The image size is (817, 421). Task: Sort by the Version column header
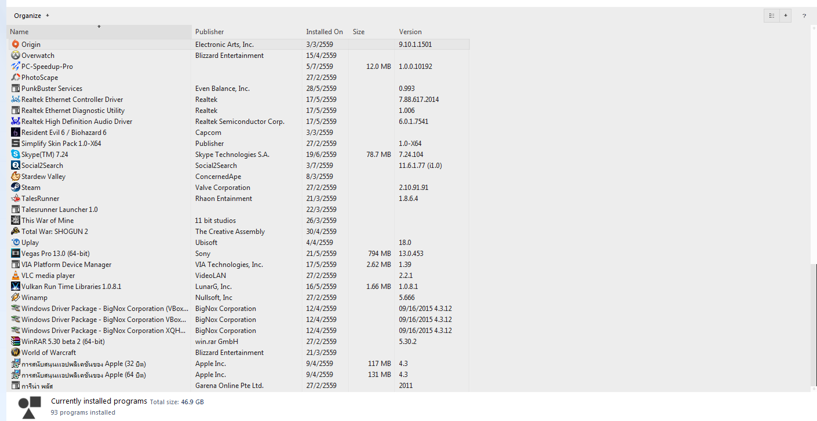point(432,32)
